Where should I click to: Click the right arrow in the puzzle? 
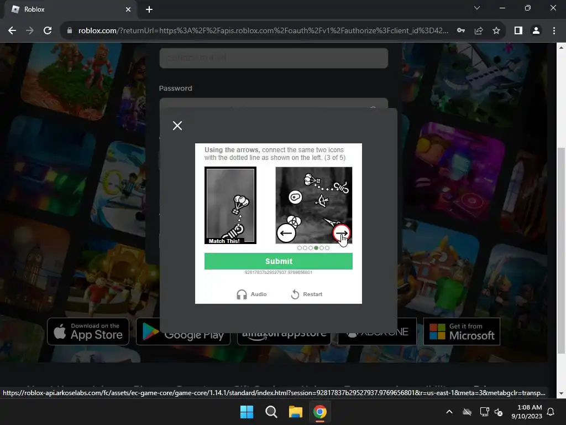click(x=341, y=233)
